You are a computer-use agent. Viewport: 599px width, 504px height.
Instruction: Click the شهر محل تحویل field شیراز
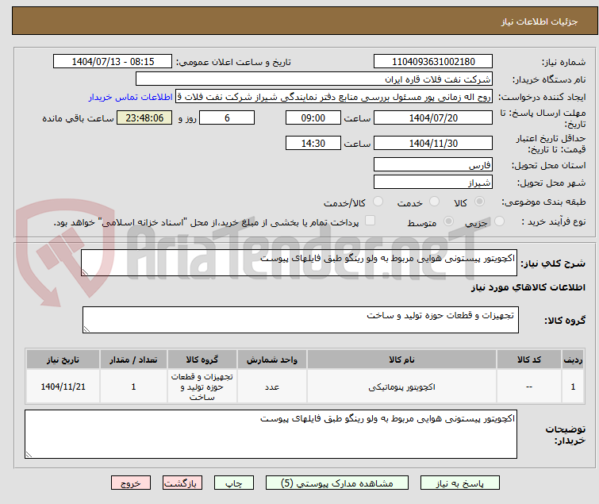[x=433, y=182]
